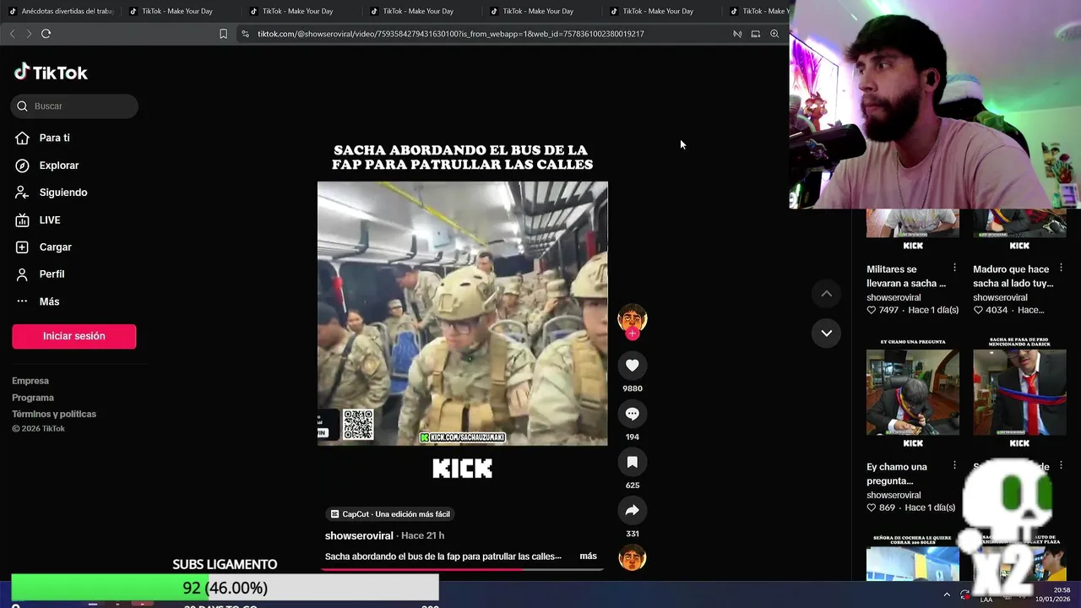Open showseroviral under the 'Militares se llevaran' video
The width and height of the screenshot is (1081, 608).
[x=894, y=297]
